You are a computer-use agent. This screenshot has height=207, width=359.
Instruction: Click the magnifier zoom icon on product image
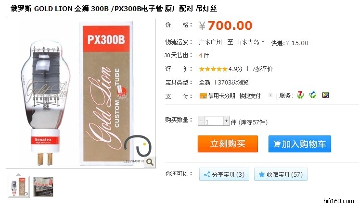coord(150,162)
